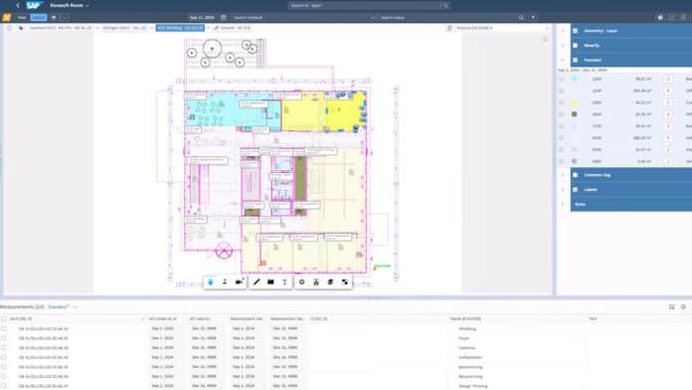692x390 pixels.
Task: Go back with the header arrow
Action: pos(18,5)
